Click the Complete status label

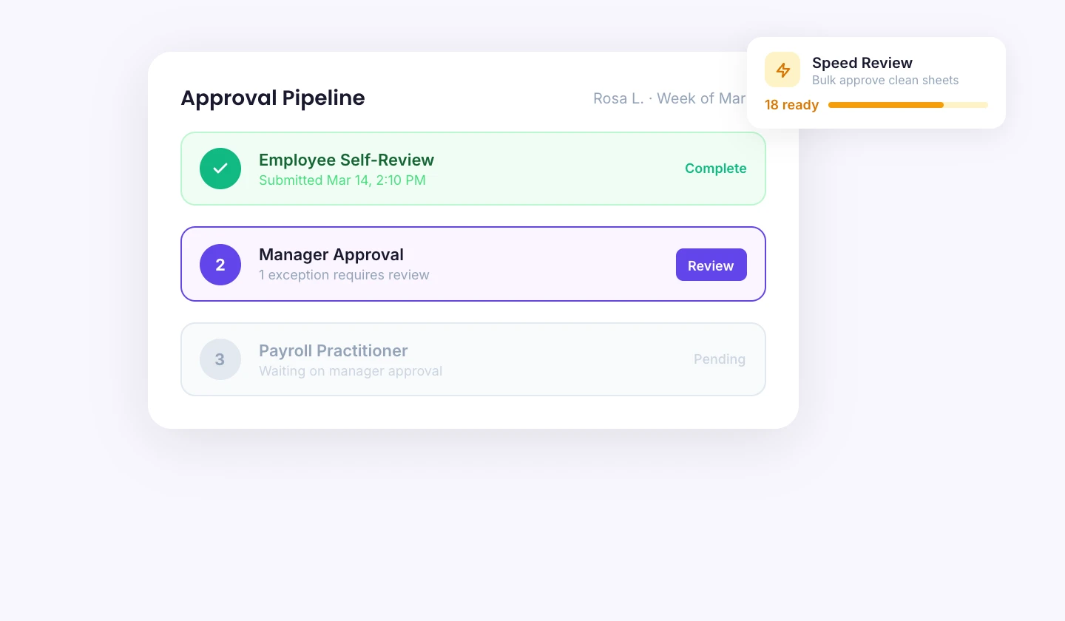point(715,169)
